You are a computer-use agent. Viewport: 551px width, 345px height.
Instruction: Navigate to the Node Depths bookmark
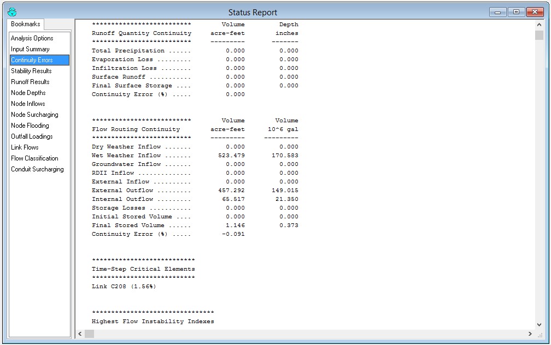pyautogui.click(x=28, y=93)
